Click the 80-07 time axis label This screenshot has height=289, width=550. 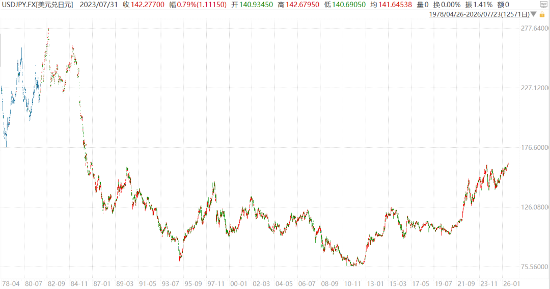34,284
